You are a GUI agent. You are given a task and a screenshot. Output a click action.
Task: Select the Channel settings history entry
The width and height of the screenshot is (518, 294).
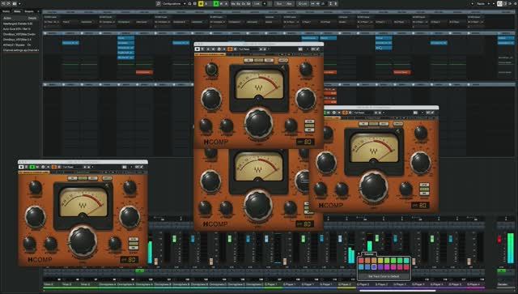20,50
